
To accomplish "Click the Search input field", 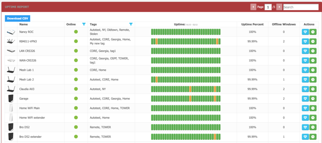I will coord(301,7).
